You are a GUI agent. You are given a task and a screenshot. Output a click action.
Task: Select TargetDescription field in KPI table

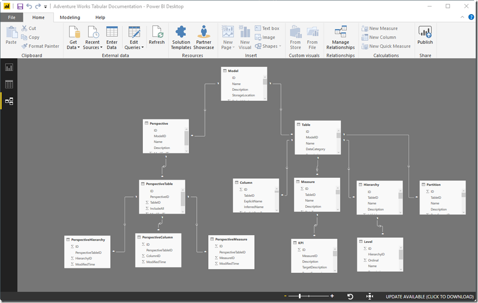pyautogui.click(x=314, y=267)
